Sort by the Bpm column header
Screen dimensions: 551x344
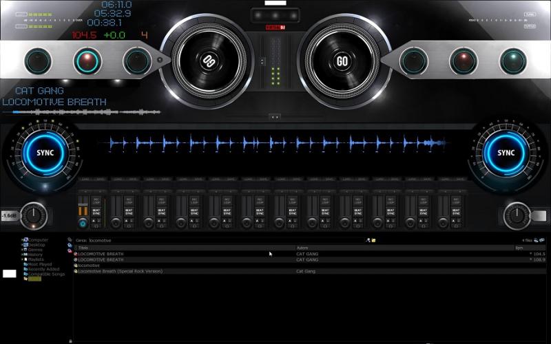pyautogui.click(x=530, y=248)
